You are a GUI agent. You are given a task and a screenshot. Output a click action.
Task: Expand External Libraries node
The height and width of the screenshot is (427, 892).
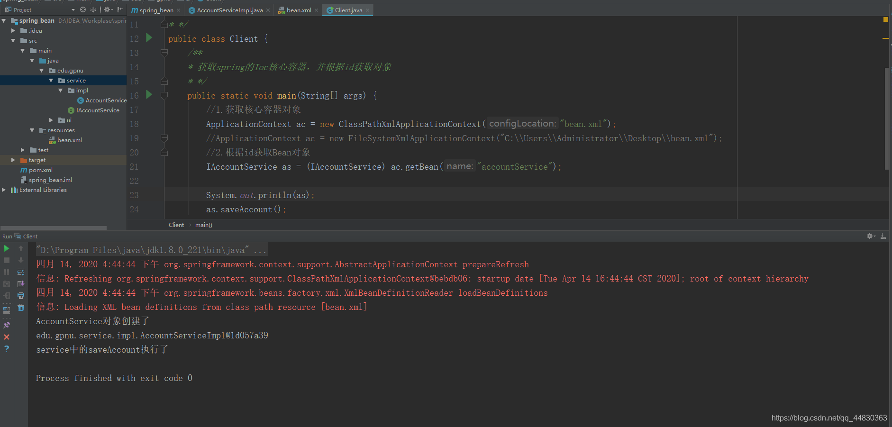coord(4,190)
